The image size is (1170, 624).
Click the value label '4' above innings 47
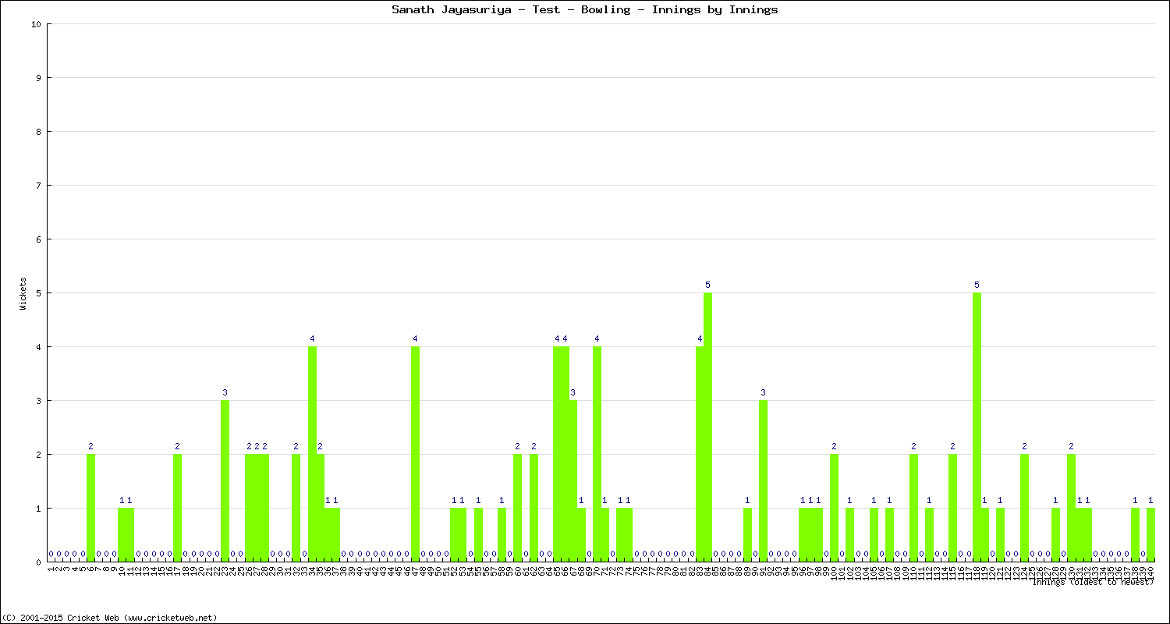click(x=415, y=339)
